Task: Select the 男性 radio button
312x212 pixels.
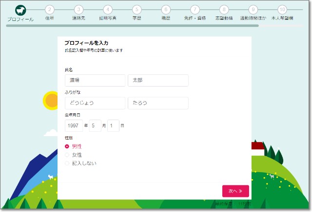Action: tap(67, 146)
